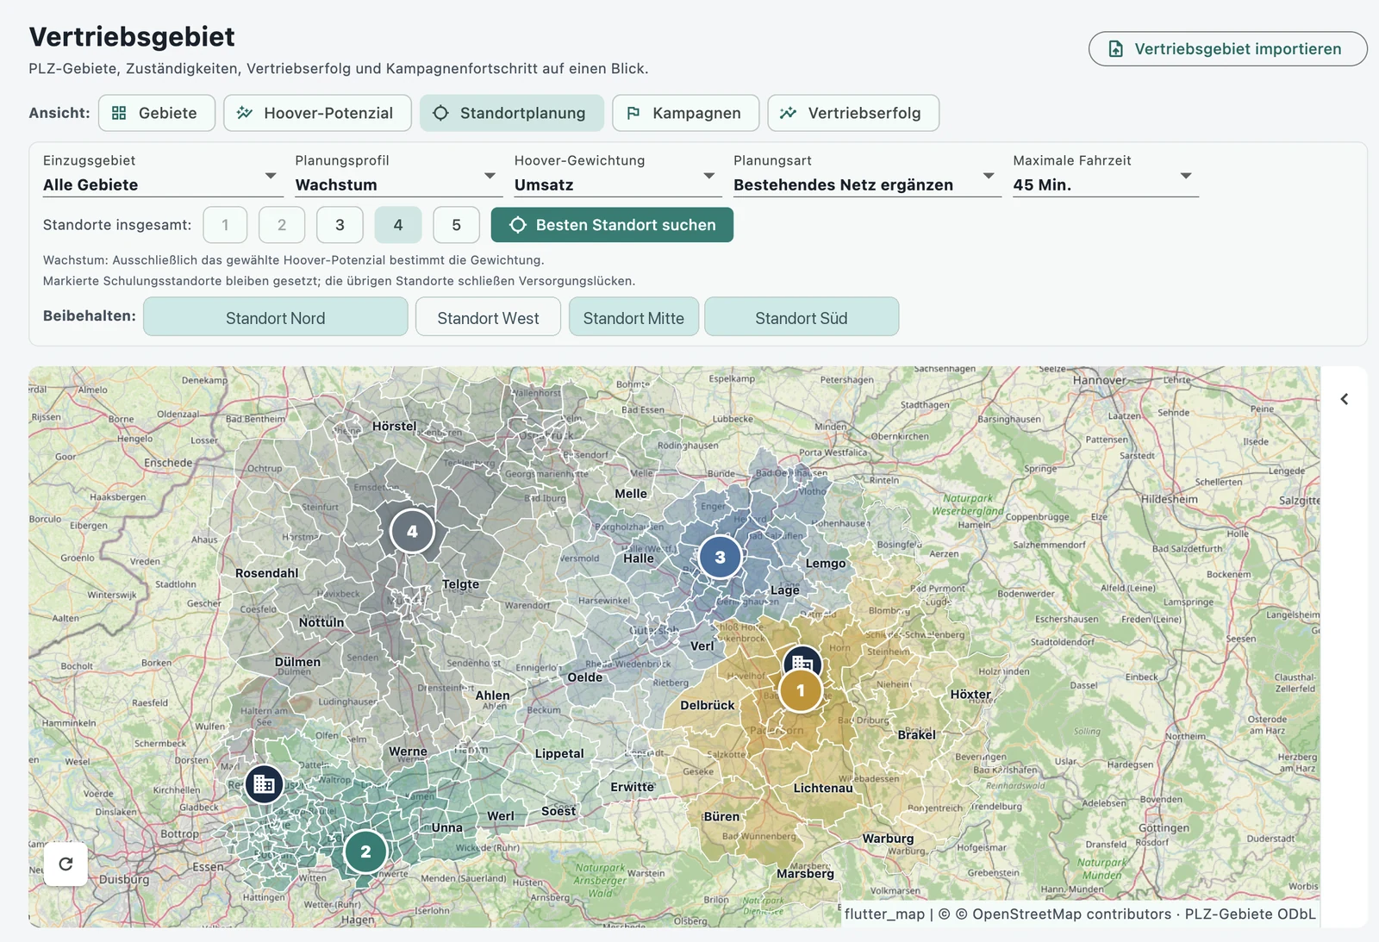This screenshot has height=942, width=1379.
Task: Click the Delbrück label on the map
Action: [x=708, y=705]
